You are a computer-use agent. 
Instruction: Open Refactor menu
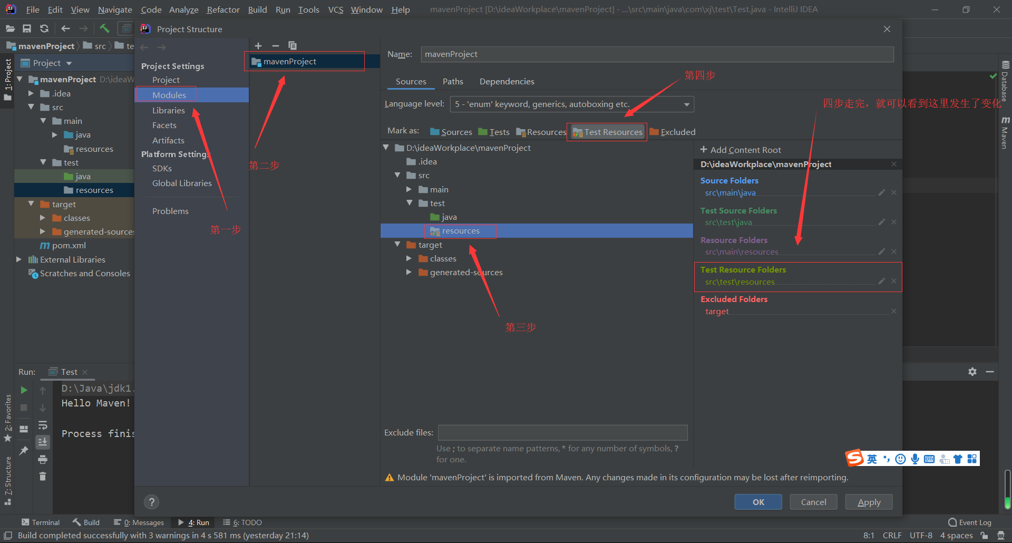(223, 9)
